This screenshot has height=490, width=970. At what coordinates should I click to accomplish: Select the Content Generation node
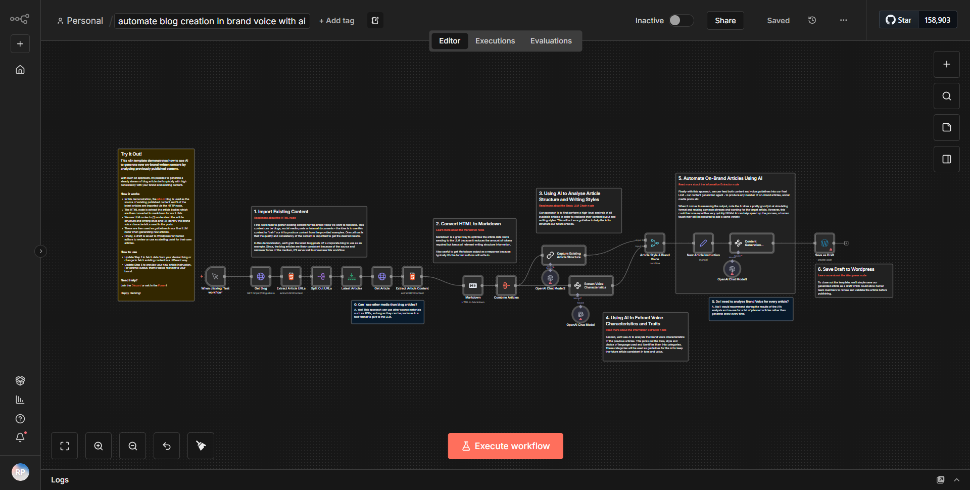pos(752,243)
